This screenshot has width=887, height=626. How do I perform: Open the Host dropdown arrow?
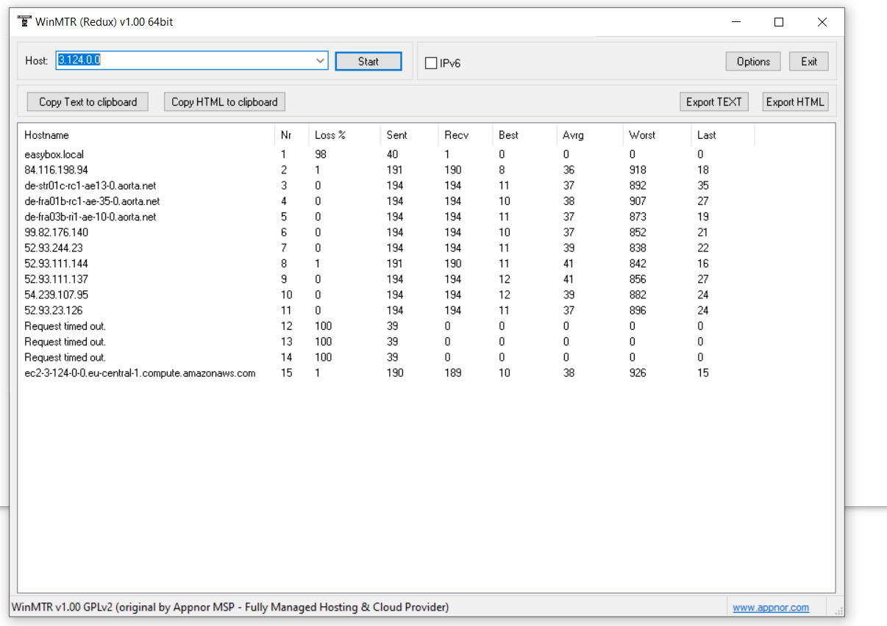(x=321, y=61)
